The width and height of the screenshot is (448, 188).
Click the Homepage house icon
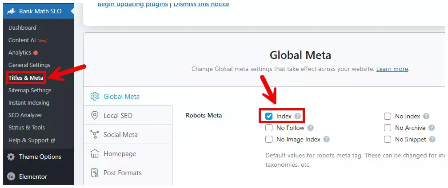pyautogui.click(x=94, y=153)
